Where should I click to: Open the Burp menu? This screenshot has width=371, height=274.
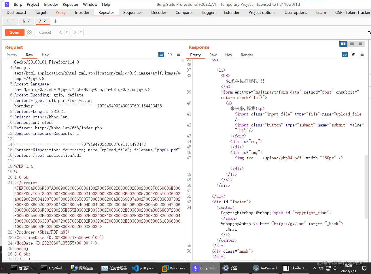coord(18,4)
